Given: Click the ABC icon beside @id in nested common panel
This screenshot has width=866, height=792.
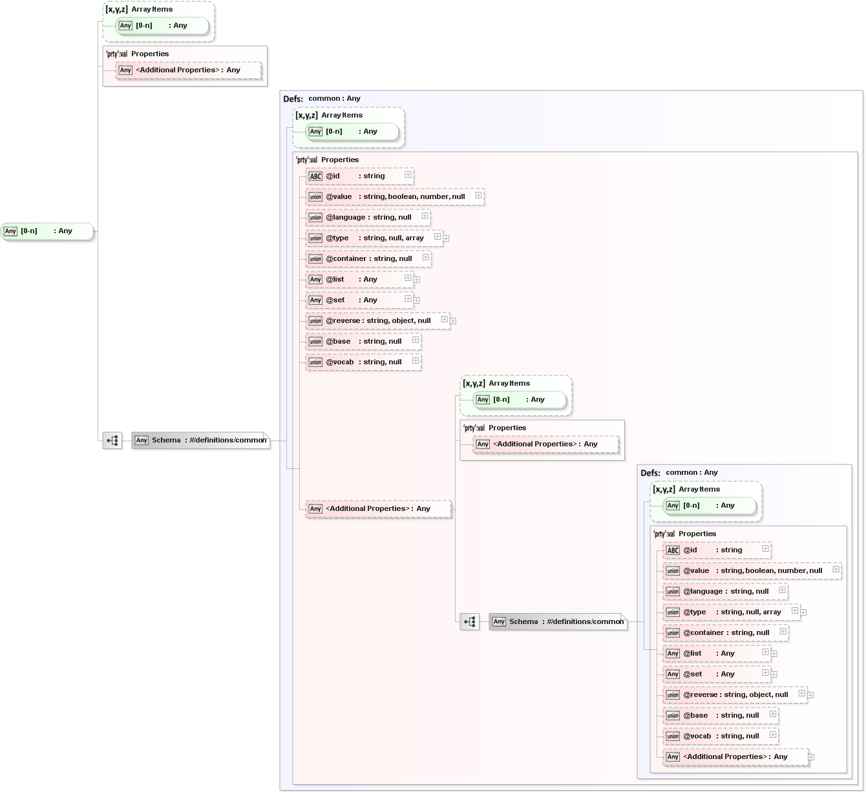Looking at the screenshot, I should (x=671, y=550).
